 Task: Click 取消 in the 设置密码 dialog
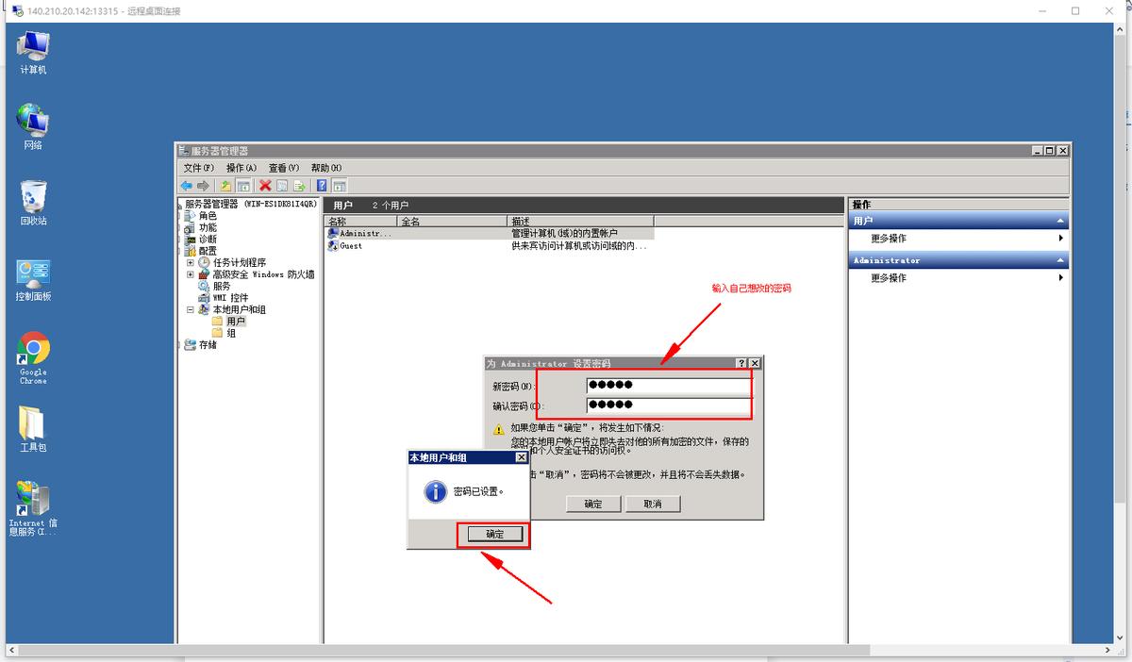tap(653, 505)
